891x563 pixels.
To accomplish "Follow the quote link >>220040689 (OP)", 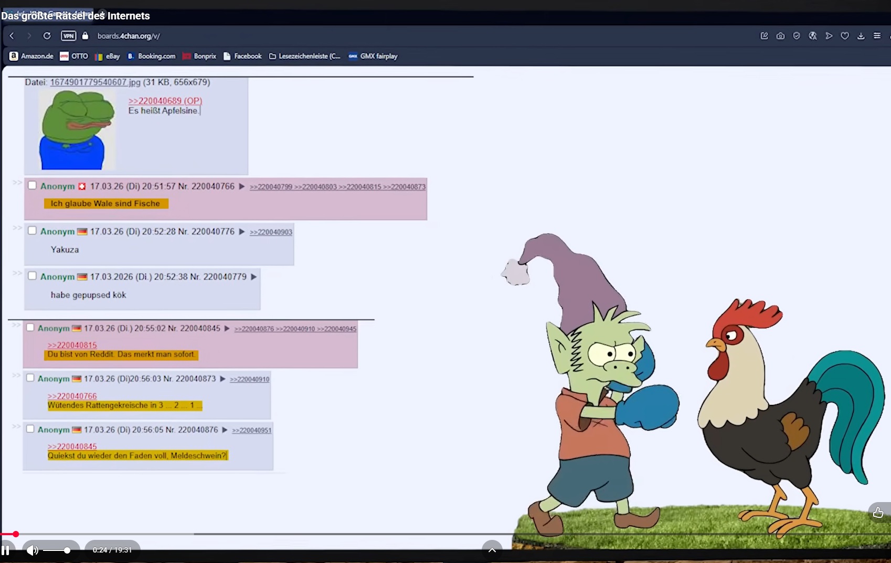I will tap(165, 101).
